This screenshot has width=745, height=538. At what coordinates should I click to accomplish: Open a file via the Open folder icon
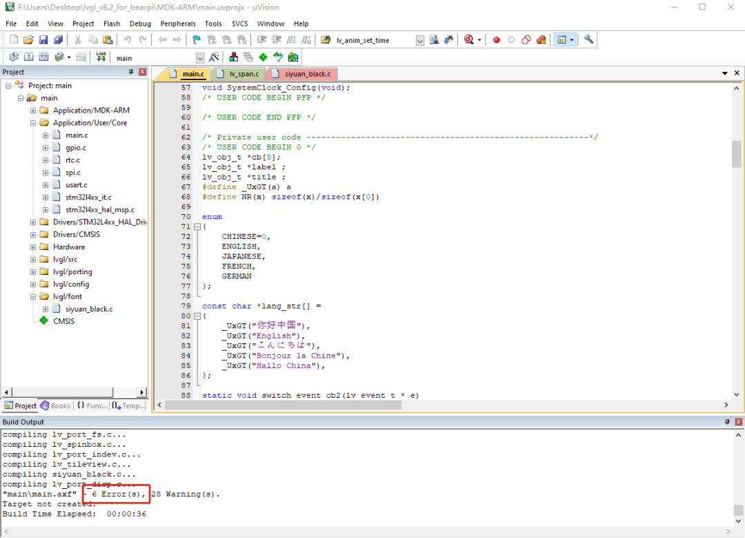tap(28, 40)
